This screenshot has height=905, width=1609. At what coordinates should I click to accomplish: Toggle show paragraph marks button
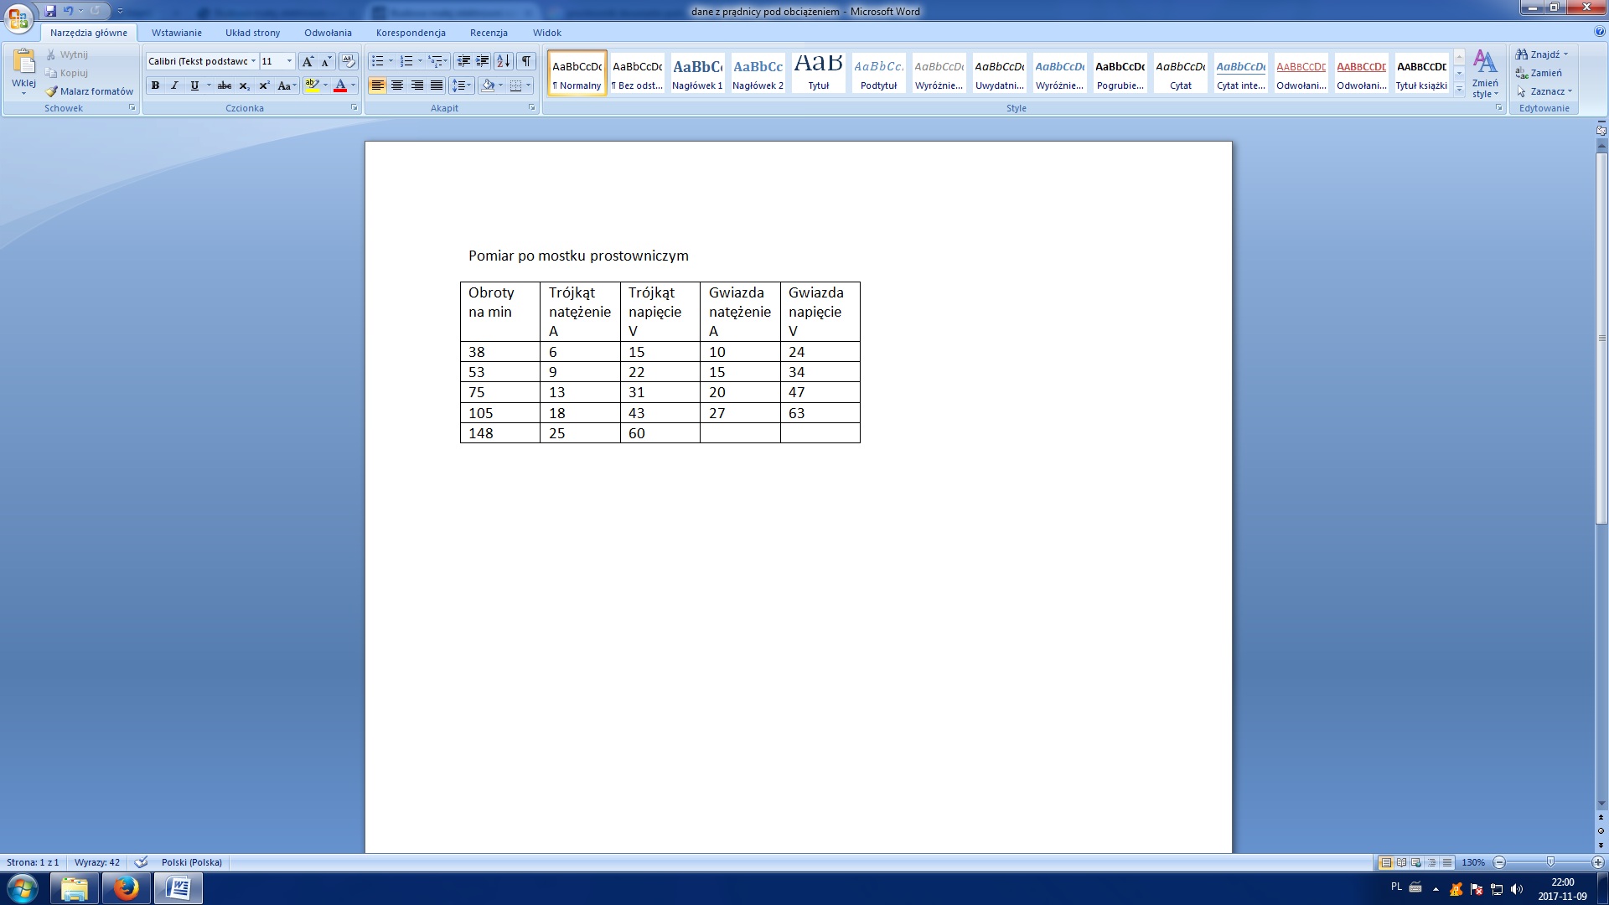point(526,61)
